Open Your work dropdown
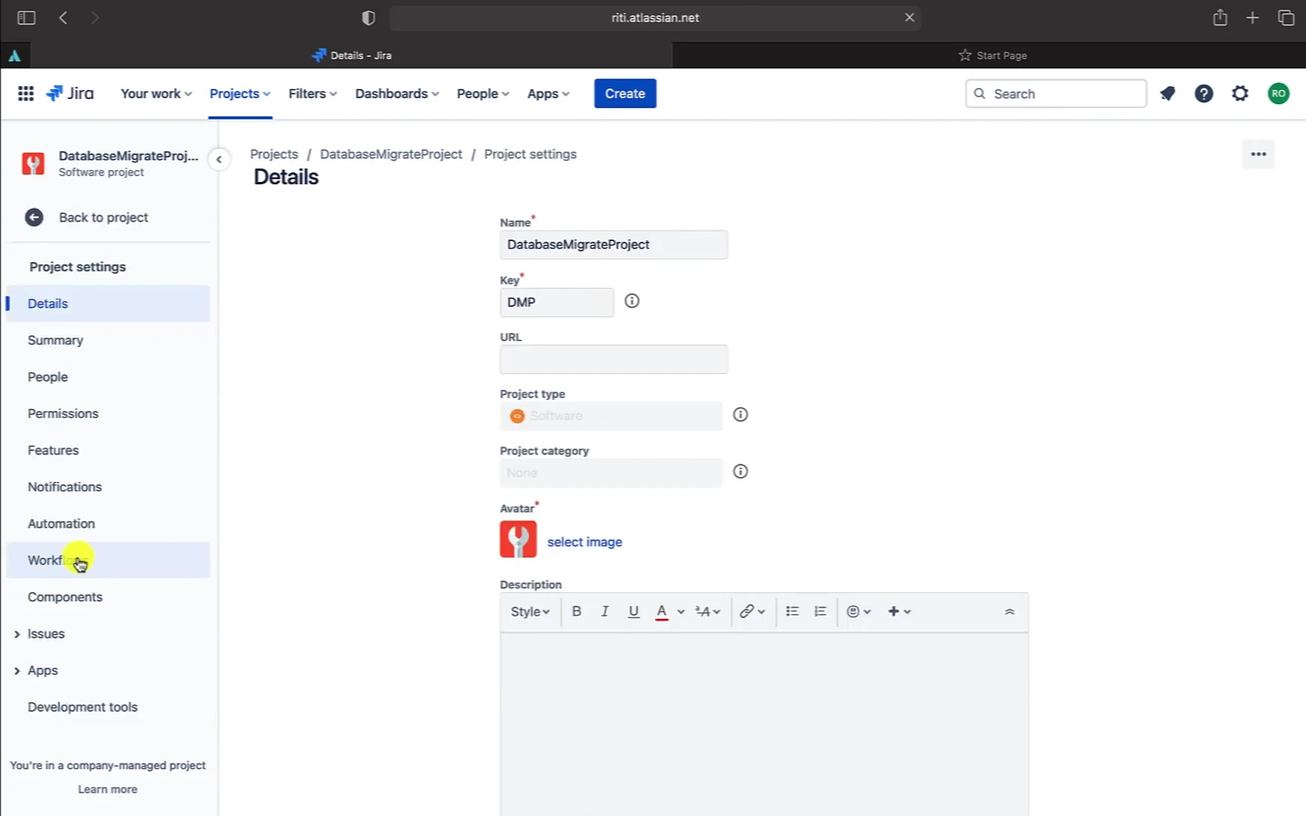This screenshot has width=1306, height=816. pyautogui.click(x=156, y=94)
